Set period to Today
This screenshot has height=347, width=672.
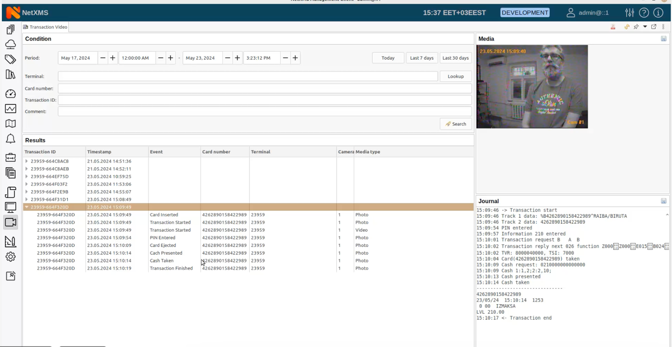click(388, 58)
